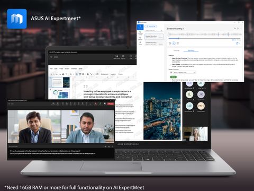Click right participant video tile in meeting
The image size is (254, 191).
88,127
